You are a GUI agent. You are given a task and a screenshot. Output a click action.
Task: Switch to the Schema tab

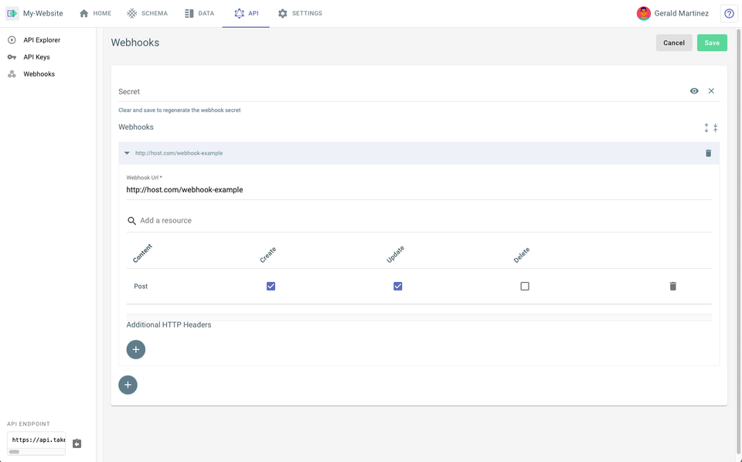click(x=147, y=13)
